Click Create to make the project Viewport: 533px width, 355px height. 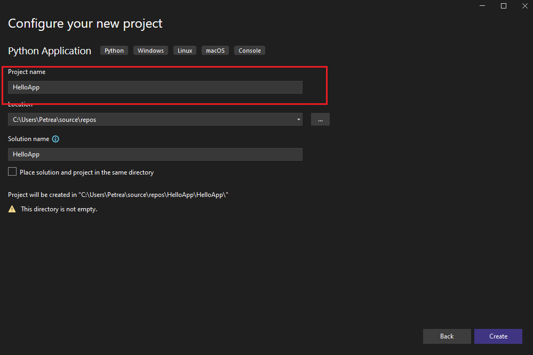498,336
